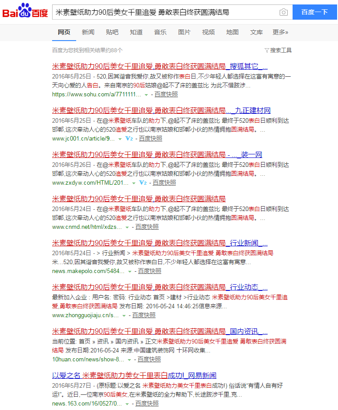The width and height of the screenshot is (338, 410).
Task: Expand dropdown arrow beside news.makepolo.com URL
Action: click(130, 271)
